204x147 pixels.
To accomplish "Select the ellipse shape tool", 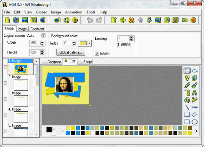I will tap(195, 122).
